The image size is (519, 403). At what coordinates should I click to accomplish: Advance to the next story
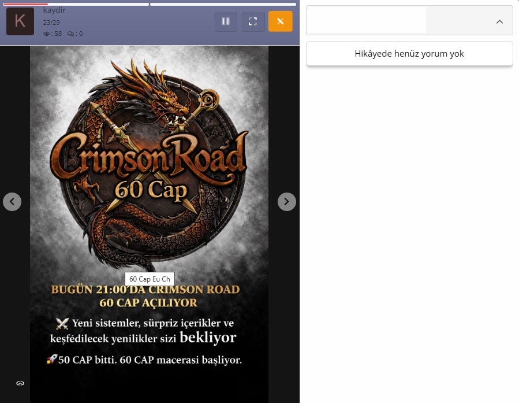pyautogui.click(x=286, y=202)
